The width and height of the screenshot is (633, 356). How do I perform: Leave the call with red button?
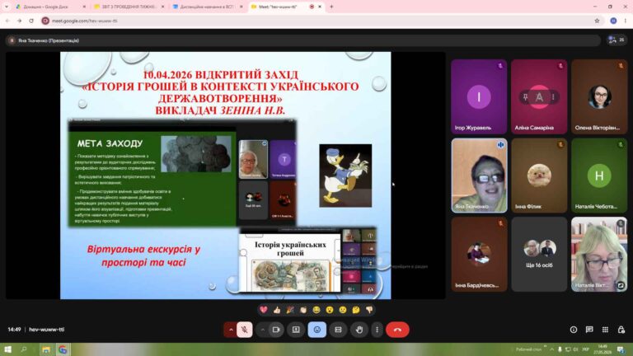pyautogui.click(x=397, y=330)
